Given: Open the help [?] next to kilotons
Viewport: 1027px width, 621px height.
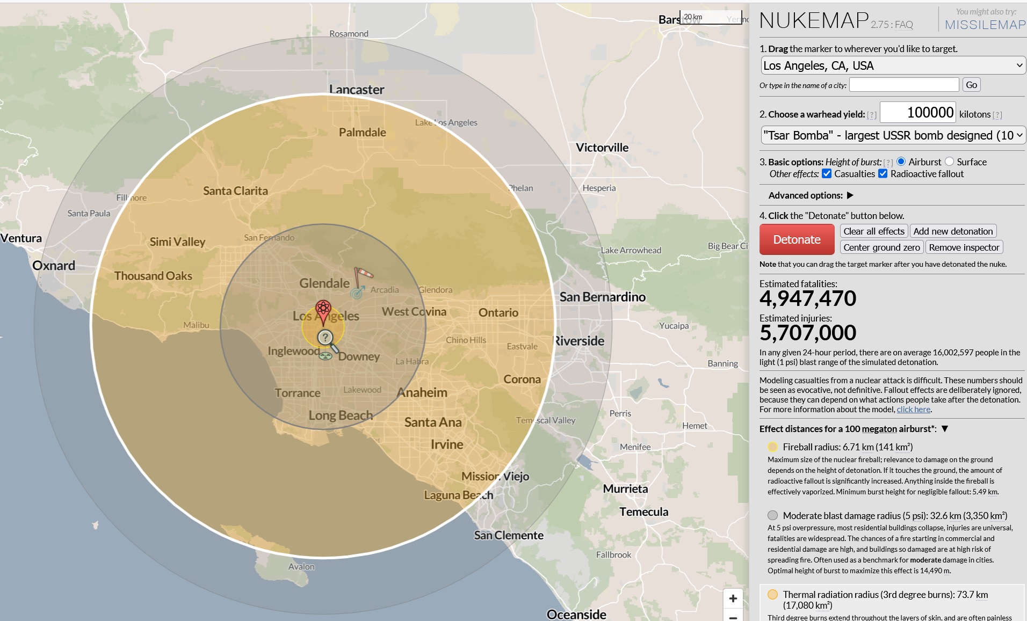Looking at the screenshot, I should tap(997, 115).
